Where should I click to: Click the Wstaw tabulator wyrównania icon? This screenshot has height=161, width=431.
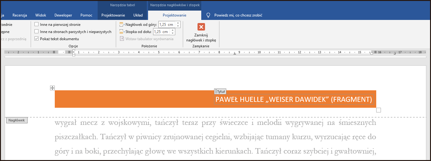pyautogui.click(x=122, y=39)
